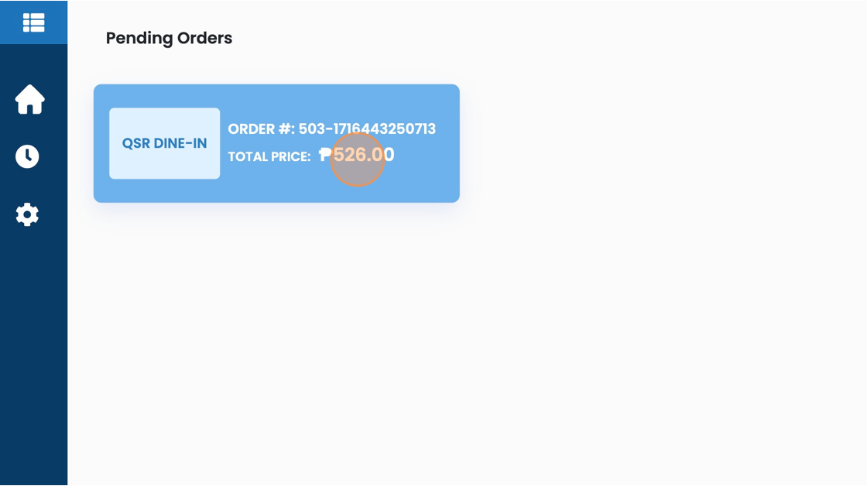Image resolution: width=867 pixels, height=486 pixels.
Task: Go to Home via house icon
Action: (x=30, y=100)
